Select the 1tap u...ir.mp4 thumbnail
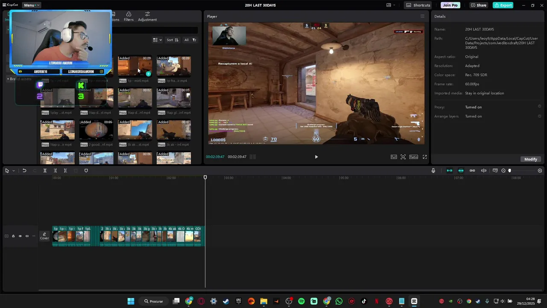The image size is (547, 308). pyautogui.click(x=58, y=130)
